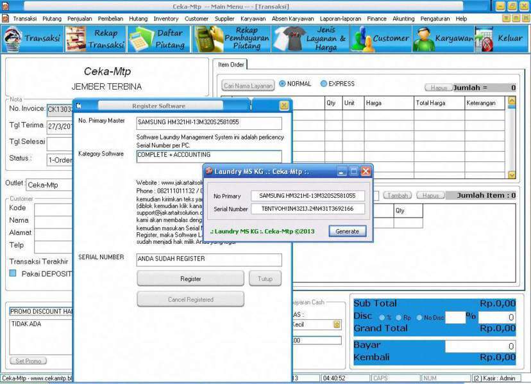Click the No Primary field in generator
This screenshot has width=531, height=384.
click(x=307, y=196)
